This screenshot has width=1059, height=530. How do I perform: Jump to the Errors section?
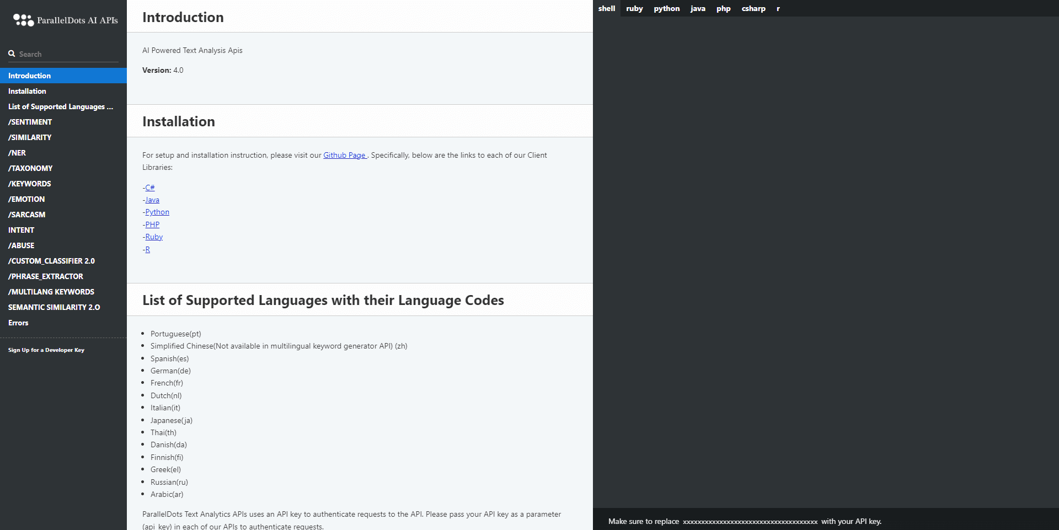pos(18,323)
